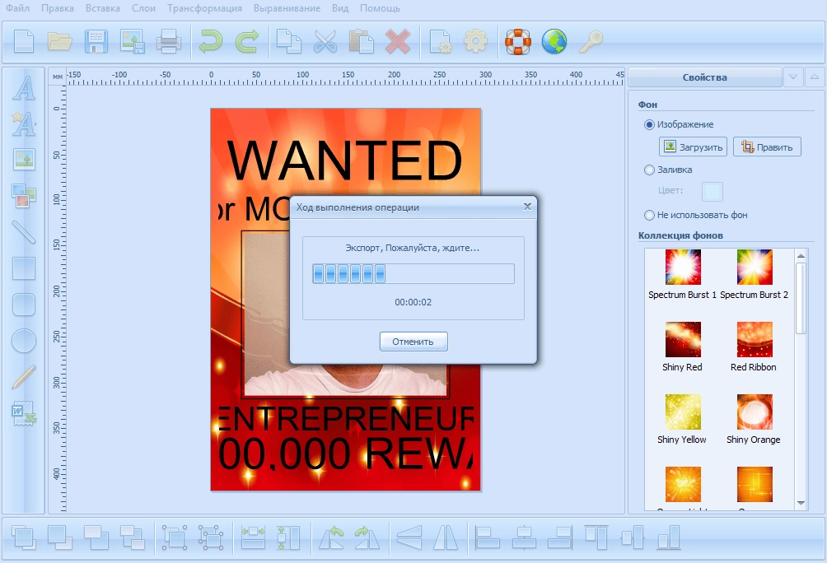Copy the selection using the copy icon

tap(289, 42)
